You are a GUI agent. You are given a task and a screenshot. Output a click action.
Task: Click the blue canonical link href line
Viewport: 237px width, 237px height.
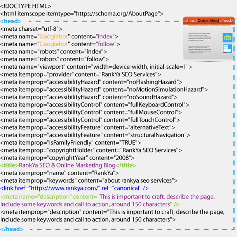74,188
